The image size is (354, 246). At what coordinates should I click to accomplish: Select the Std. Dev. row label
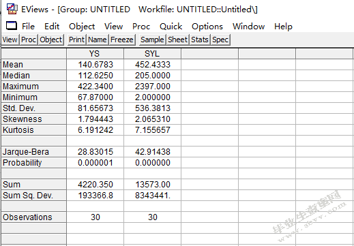click(x=33, y=108)
